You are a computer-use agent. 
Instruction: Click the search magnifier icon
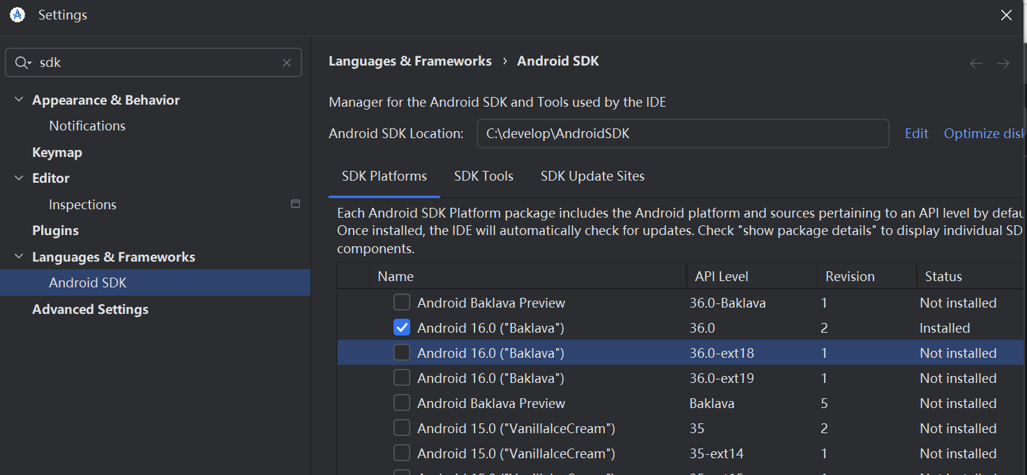(22, 63)
